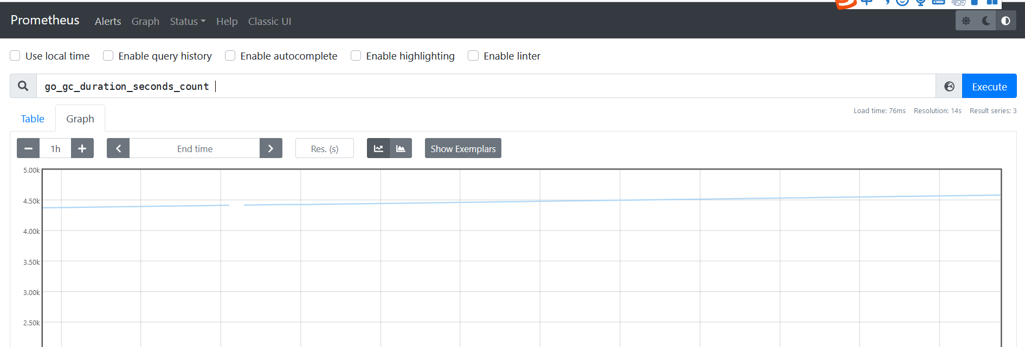1025x347 pixels.
Task: Click the Prometheus brand link
Action: (x=45, y=20)
